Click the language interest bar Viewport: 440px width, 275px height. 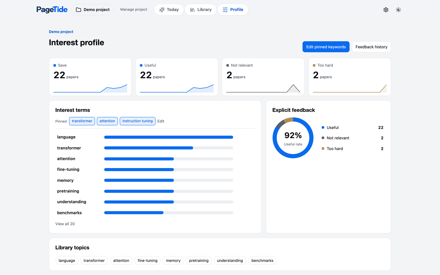(169, 137)
